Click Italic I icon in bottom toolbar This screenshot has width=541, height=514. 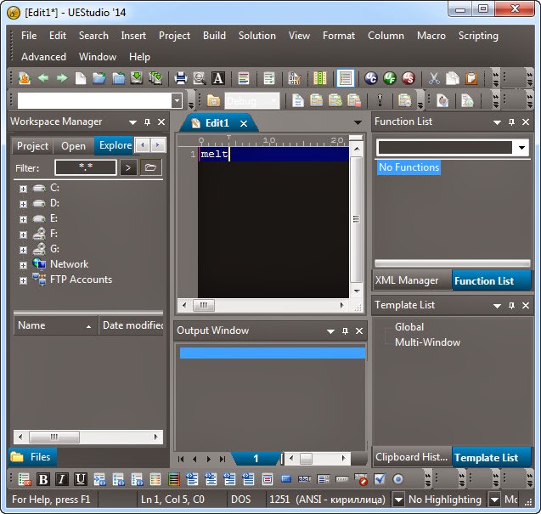click(x=62, y=479)
